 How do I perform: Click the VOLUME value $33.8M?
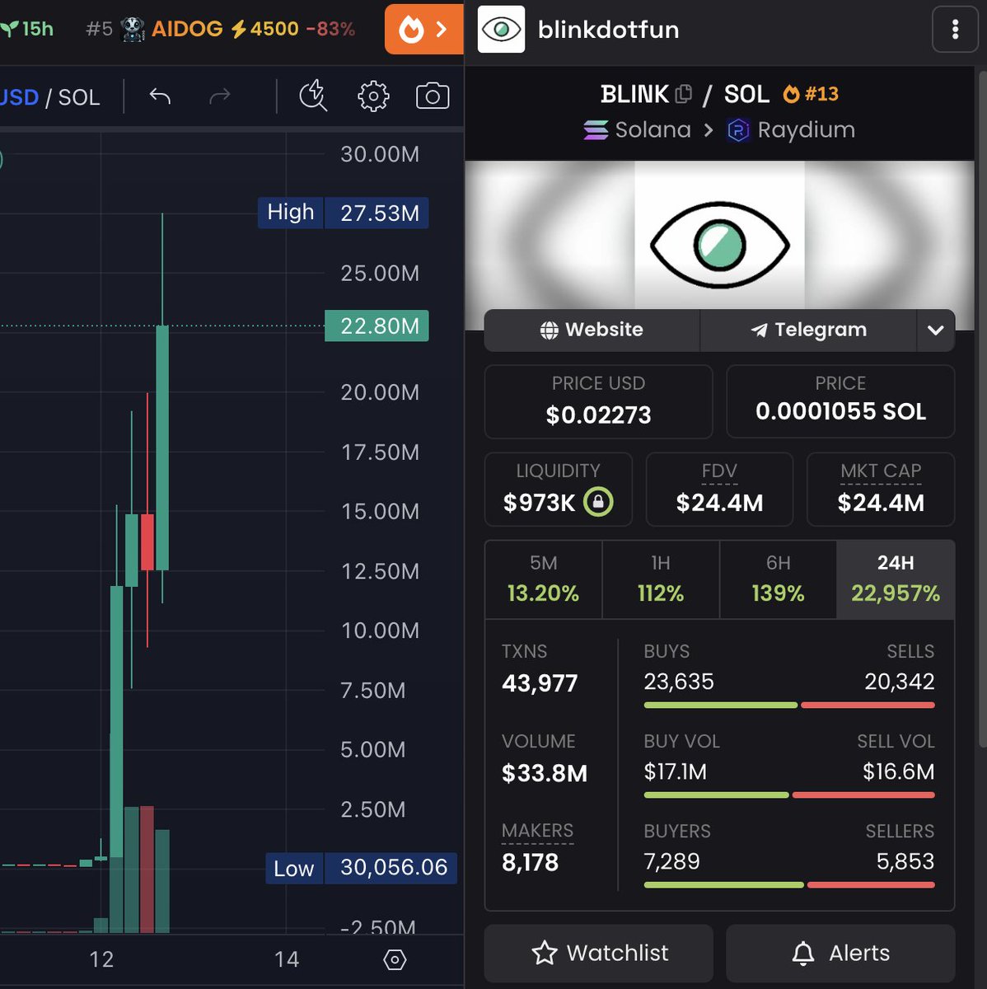(x=545, y=774)
